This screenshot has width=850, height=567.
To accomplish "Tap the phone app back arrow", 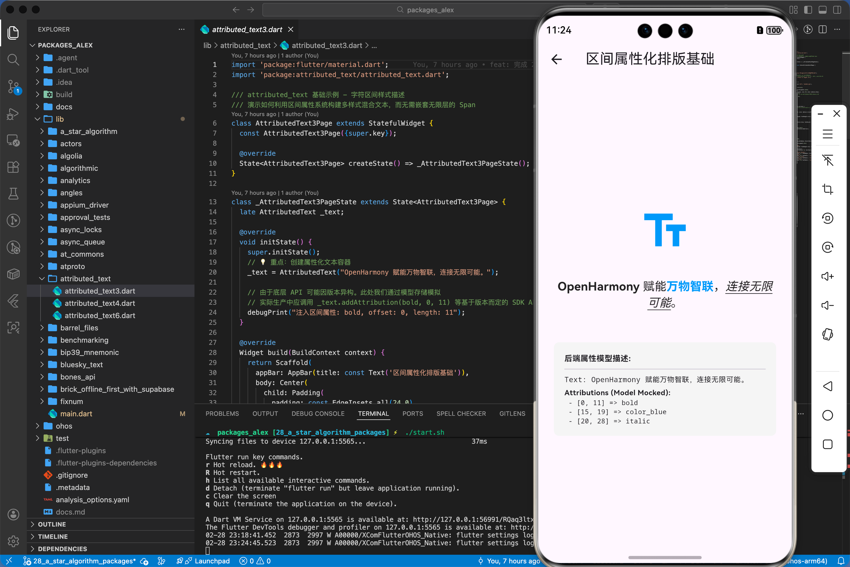I will point(556,59).
